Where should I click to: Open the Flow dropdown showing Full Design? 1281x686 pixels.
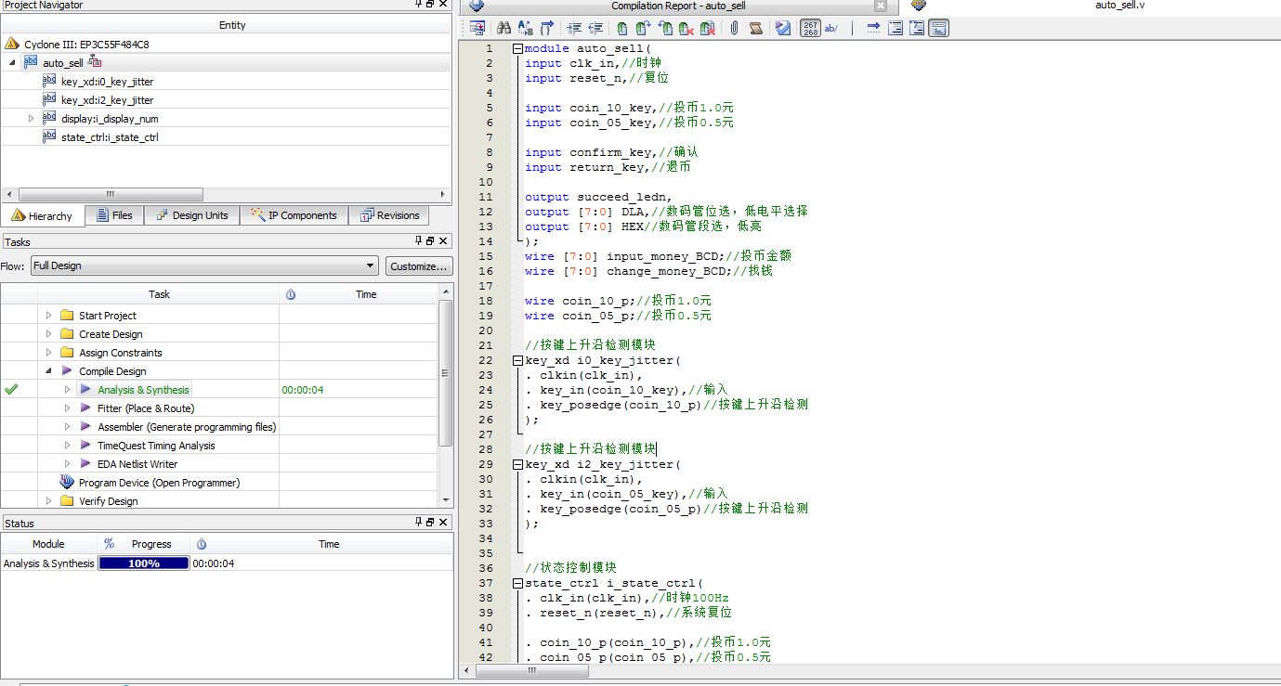pos(204,265)
